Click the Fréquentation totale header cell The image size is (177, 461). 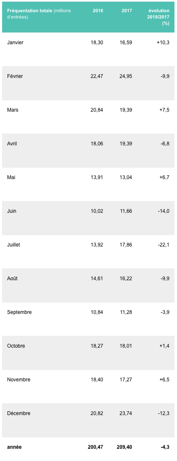tap(39, 14)
